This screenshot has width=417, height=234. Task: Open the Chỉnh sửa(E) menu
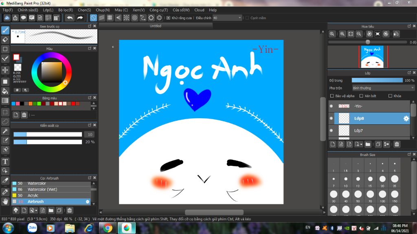(28, 10)
